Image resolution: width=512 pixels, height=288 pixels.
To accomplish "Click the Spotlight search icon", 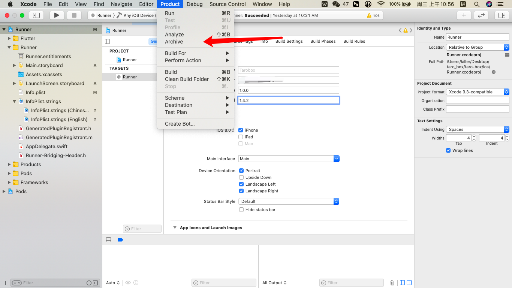I will pos(476,4).
